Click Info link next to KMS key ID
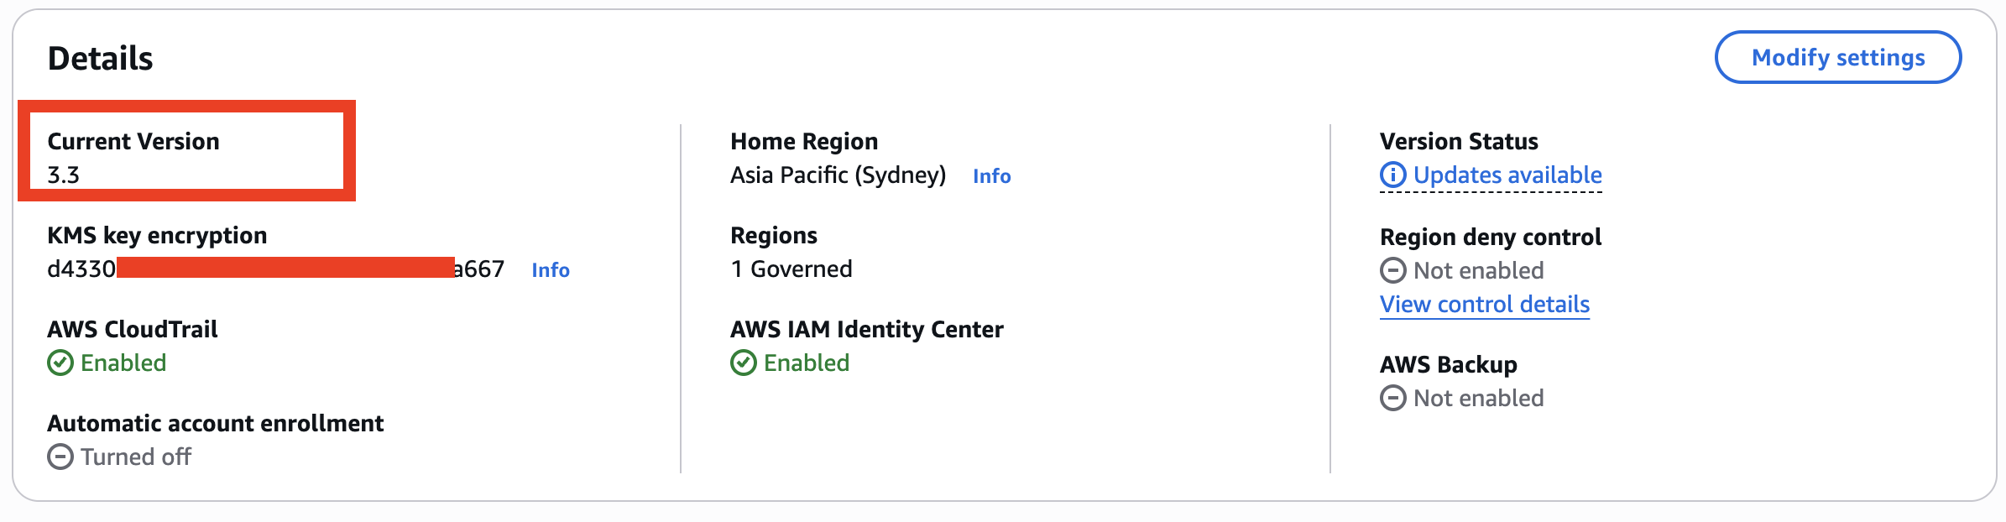 pyautogui.click(x=551, y=270)
